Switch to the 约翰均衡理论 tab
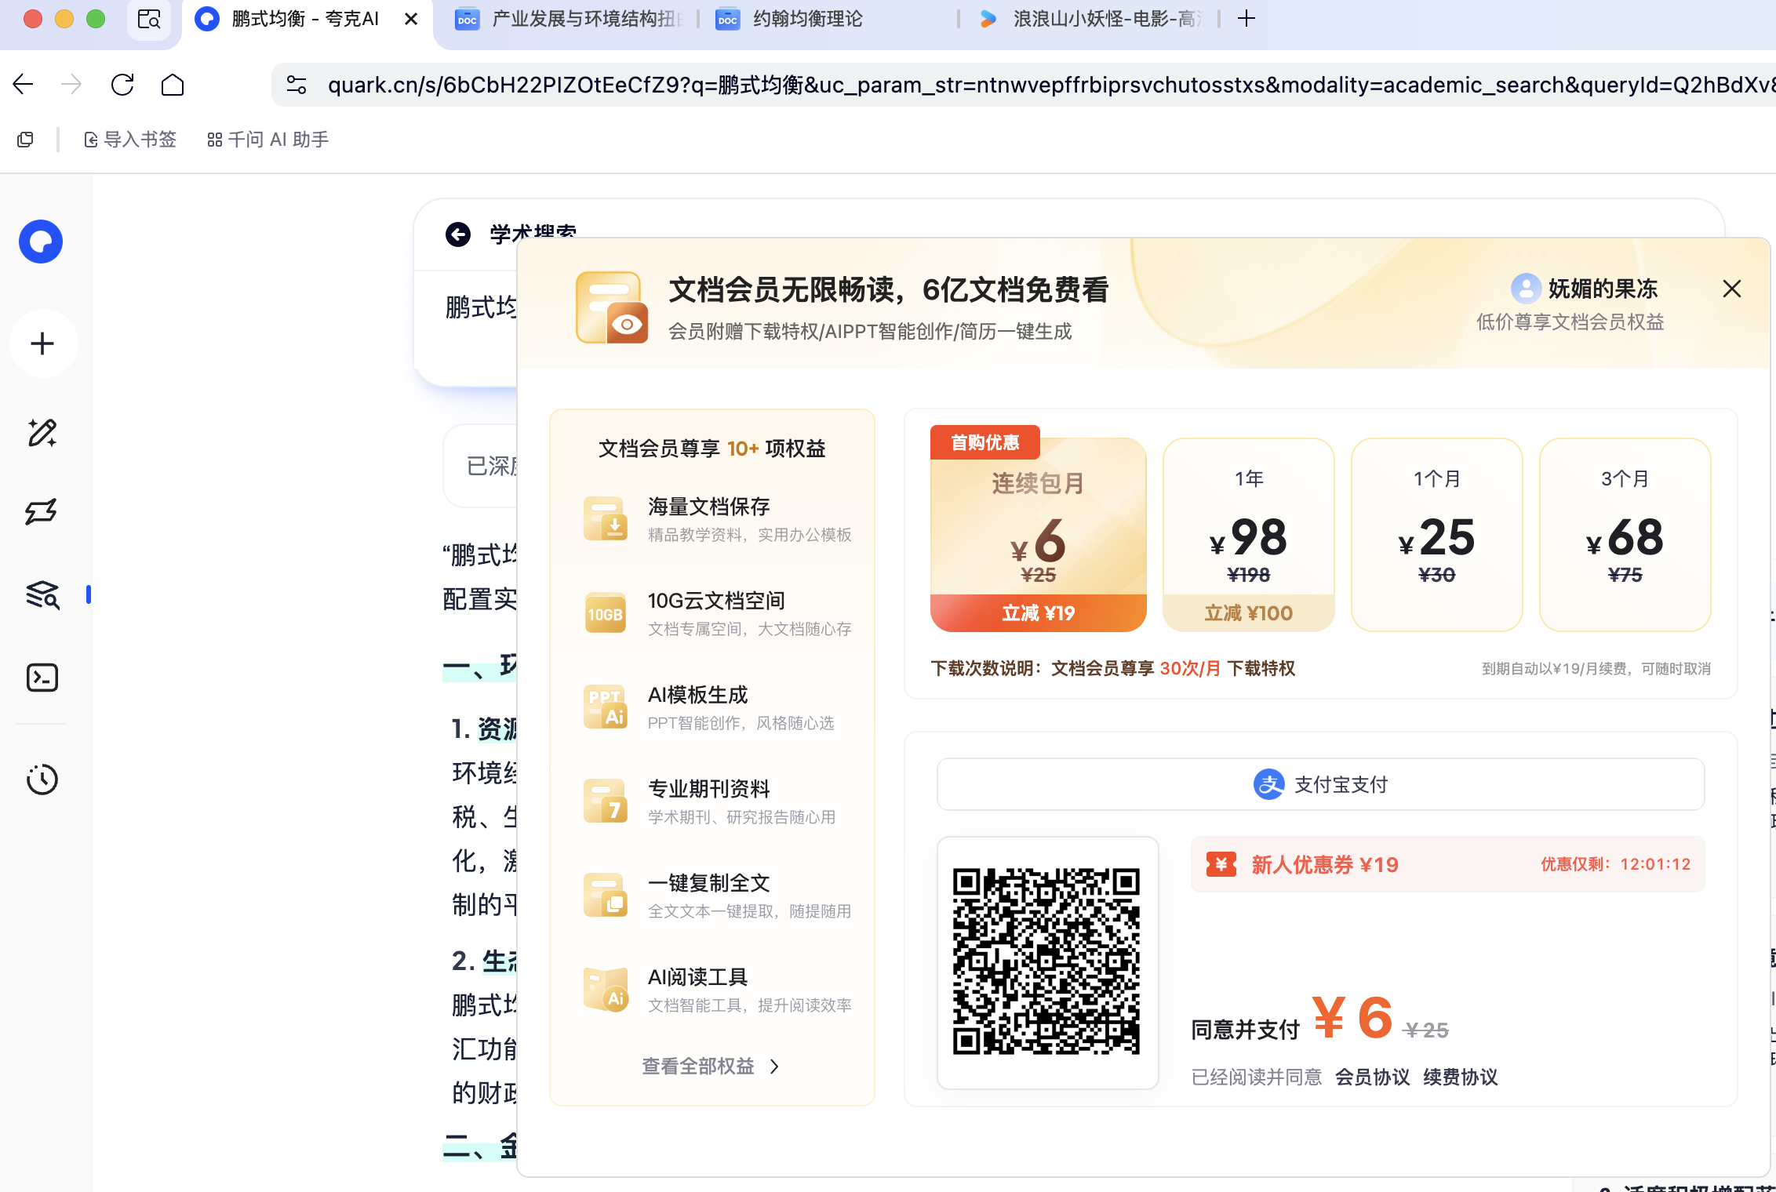Screen dimensions: 1776x1192 (808, 19)
